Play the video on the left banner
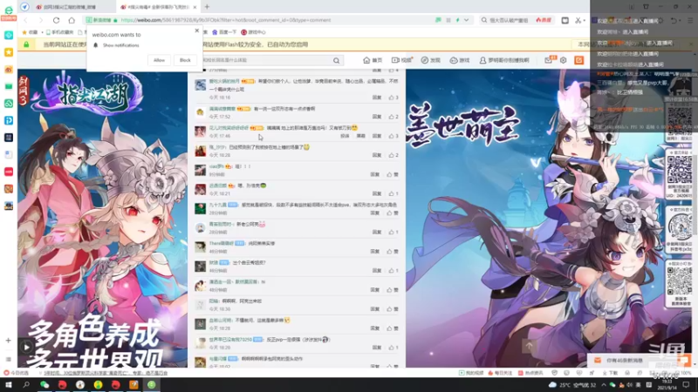The image size is (698, 392). pos(26,347)
